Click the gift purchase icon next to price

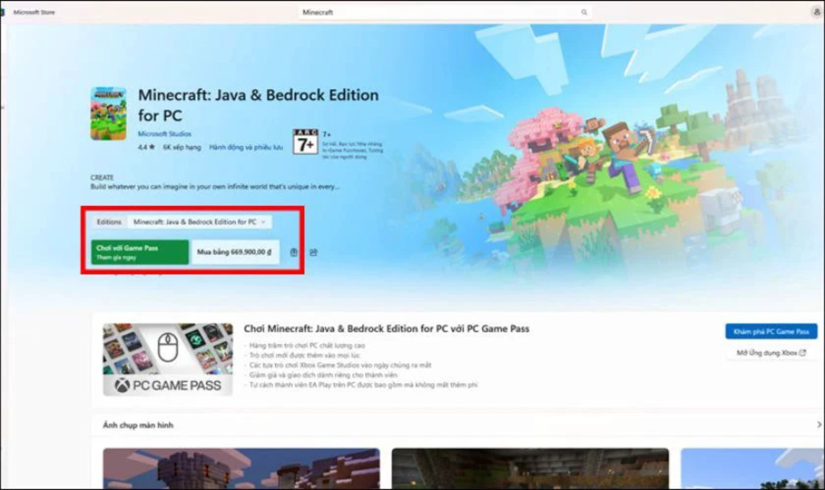pos(294,252)
